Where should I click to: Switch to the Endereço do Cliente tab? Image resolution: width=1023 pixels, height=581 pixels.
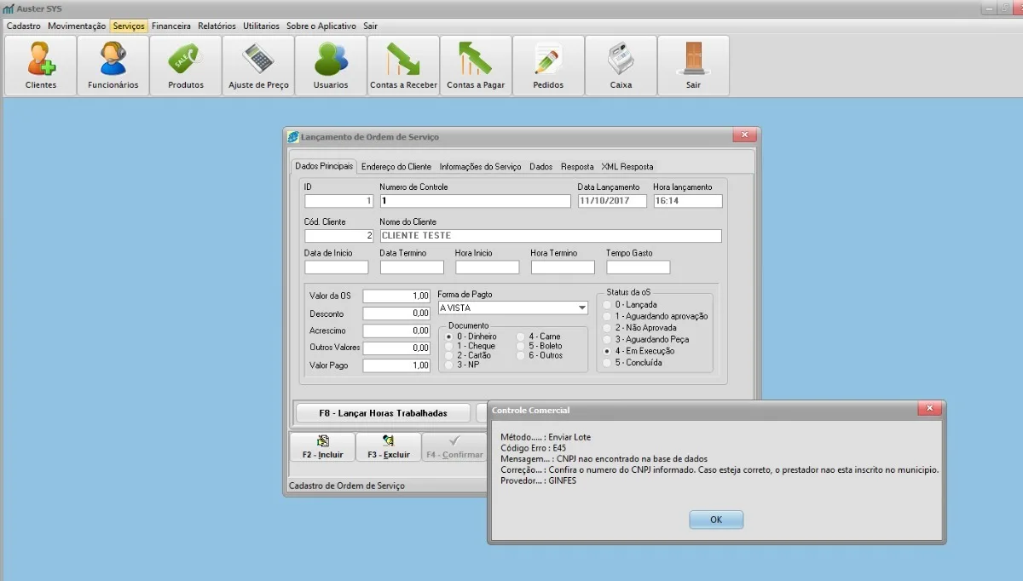[396, 166]
